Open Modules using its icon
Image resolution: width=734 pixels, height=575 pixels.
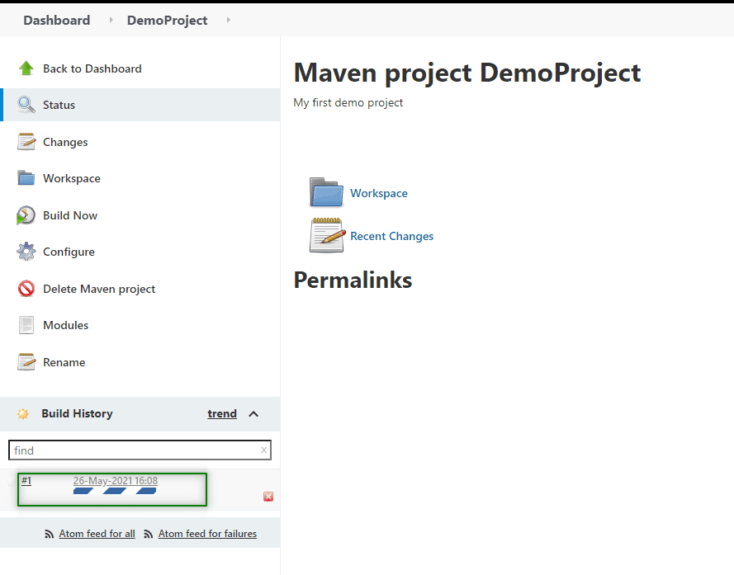coord(25,325)
